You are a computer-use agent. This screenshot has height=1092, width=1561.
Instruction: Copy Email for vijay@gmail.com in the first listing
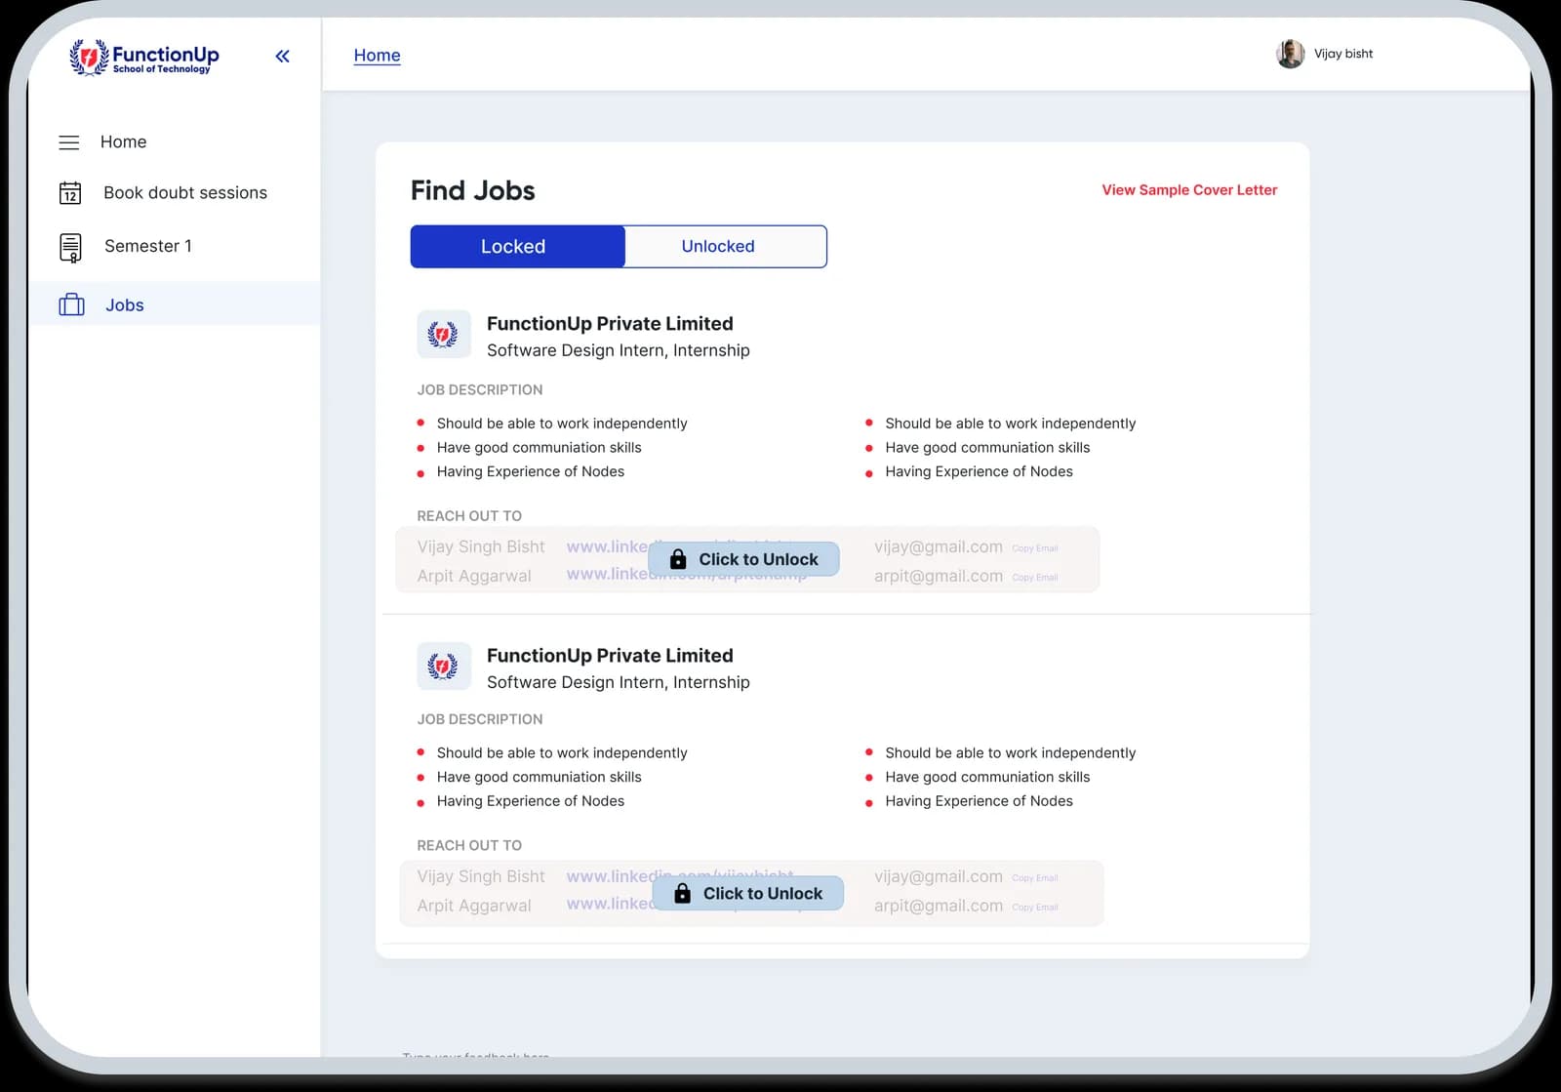pyautogui.click(x=1035, y=548)
